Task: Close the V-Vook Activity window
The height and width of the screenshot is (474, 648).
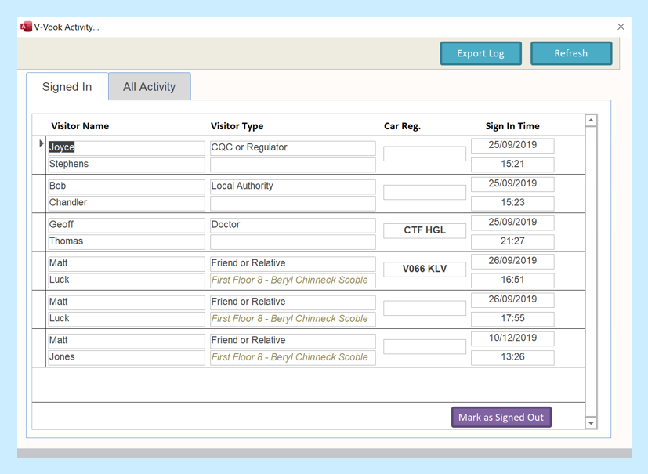Action: 621,27
